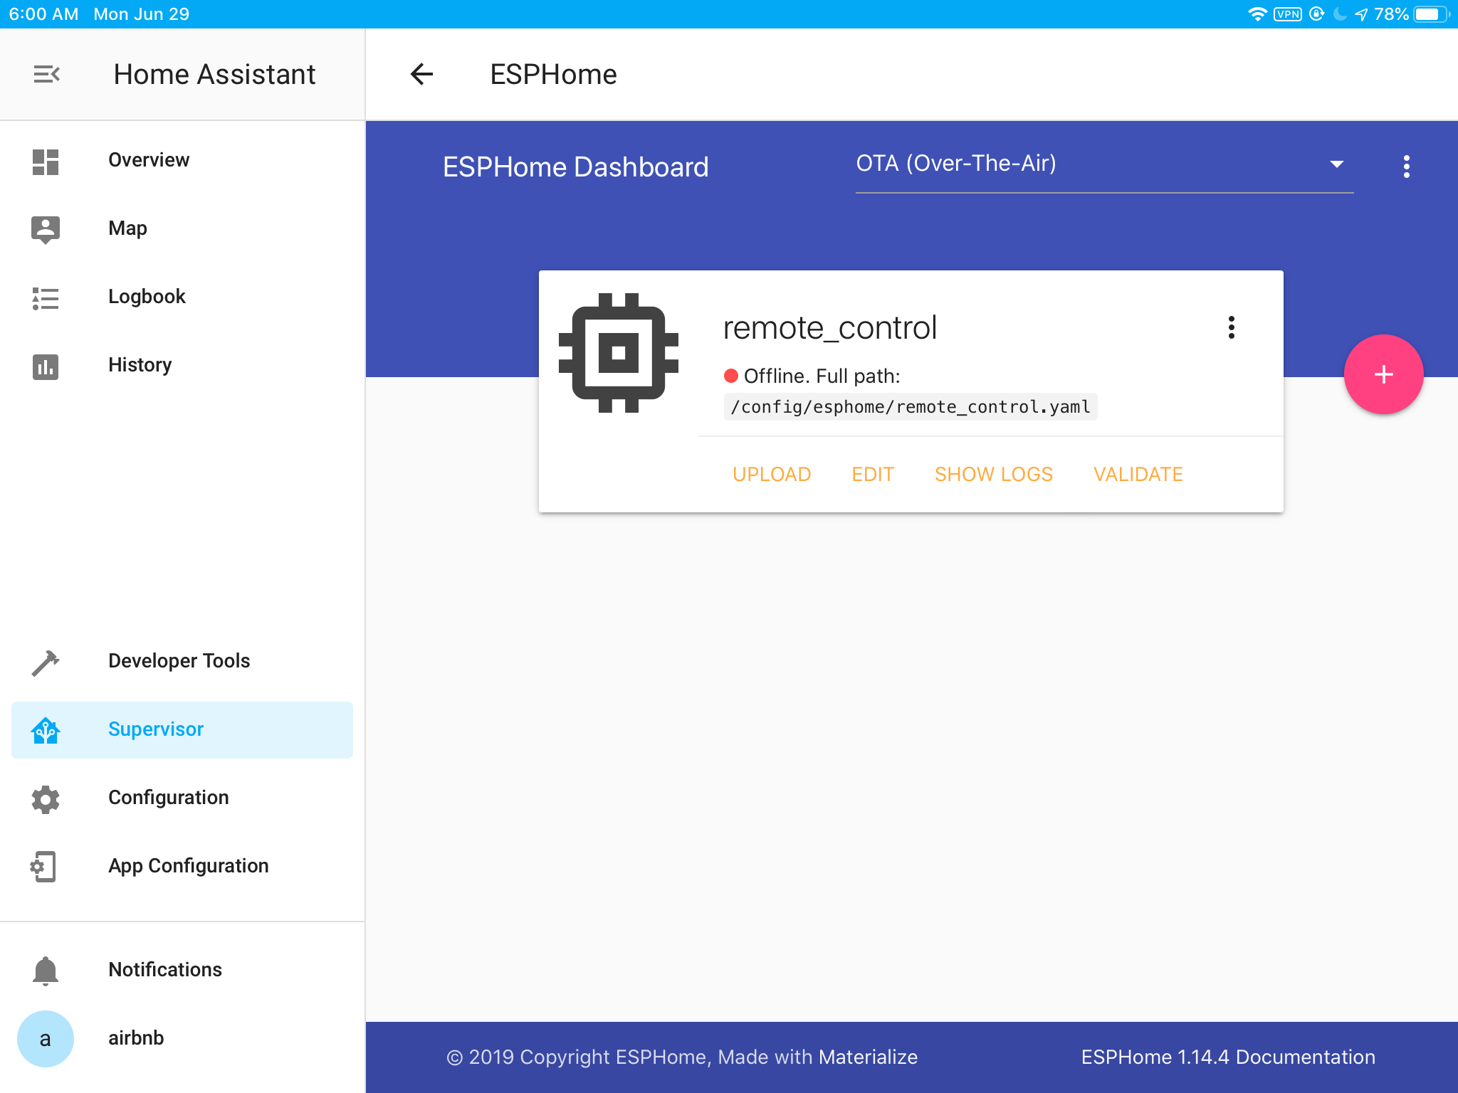The height and width of the screenshot is (1093, 1458).
Task: Open Logbook list icon
Action: [46, 297]
